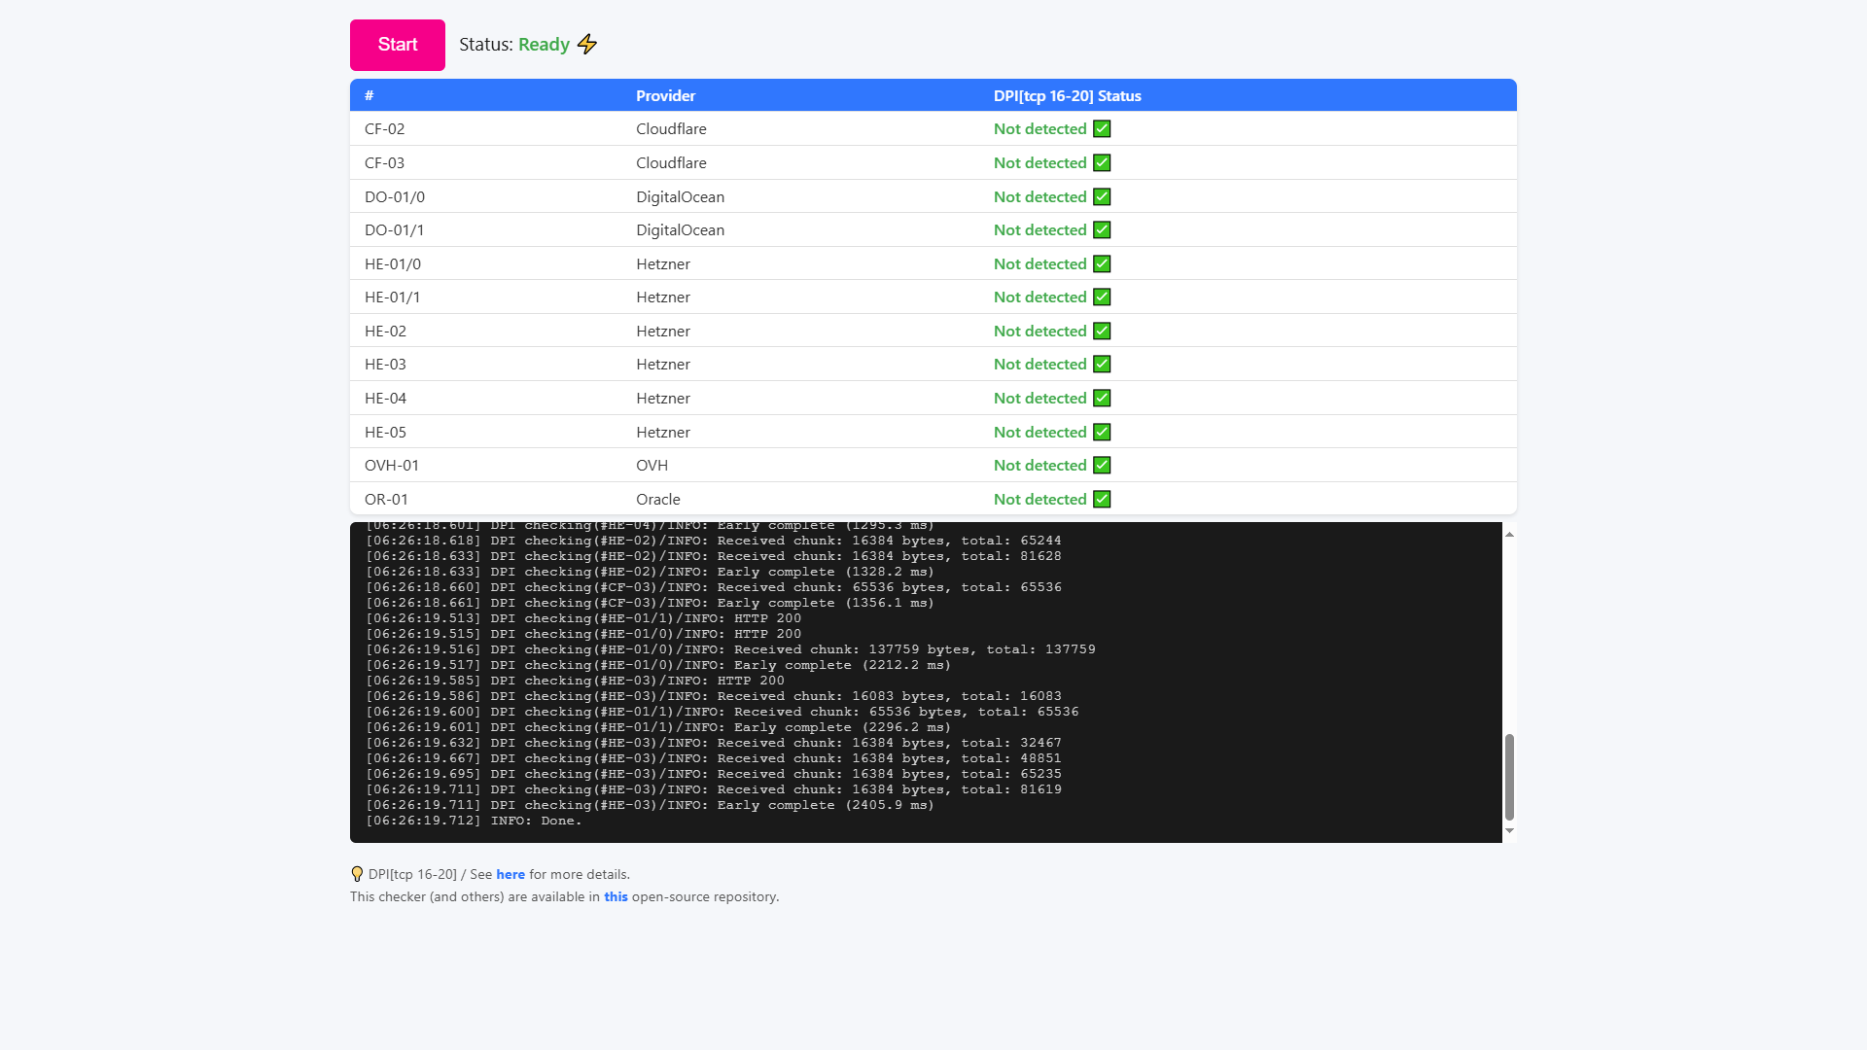Click green check icon in DO-01/0 row
This screenshot has height=1050, width=1867.
pos(1102,197)
